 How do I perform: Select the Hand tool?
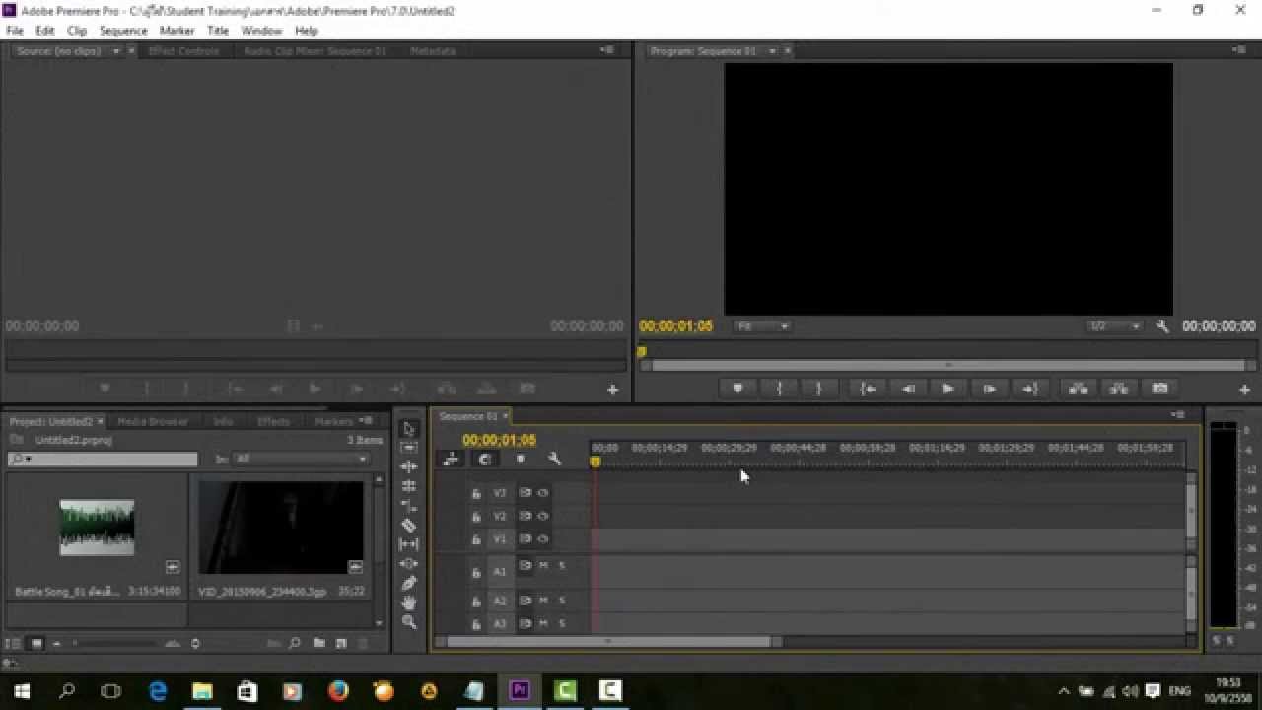pos(409,602)
